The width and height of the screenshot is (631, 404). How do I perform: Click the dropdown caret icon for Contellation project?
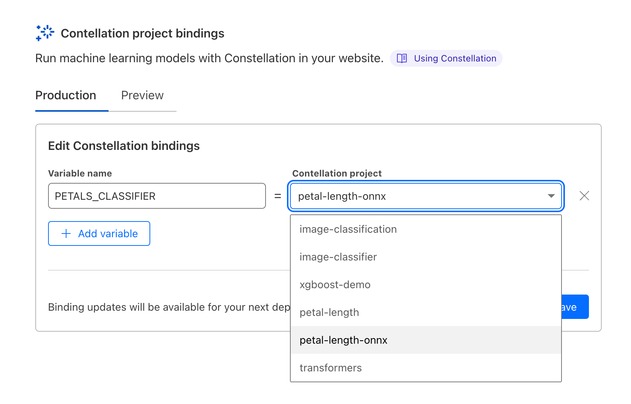551,196
